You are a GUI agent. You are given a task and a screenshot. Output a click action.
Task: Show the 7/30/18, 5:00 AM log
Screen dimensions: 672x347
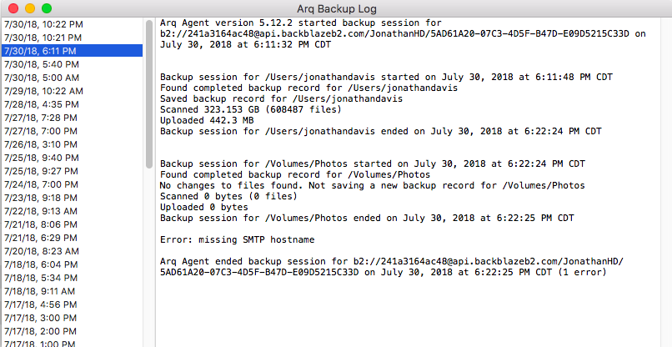(72, 78)
